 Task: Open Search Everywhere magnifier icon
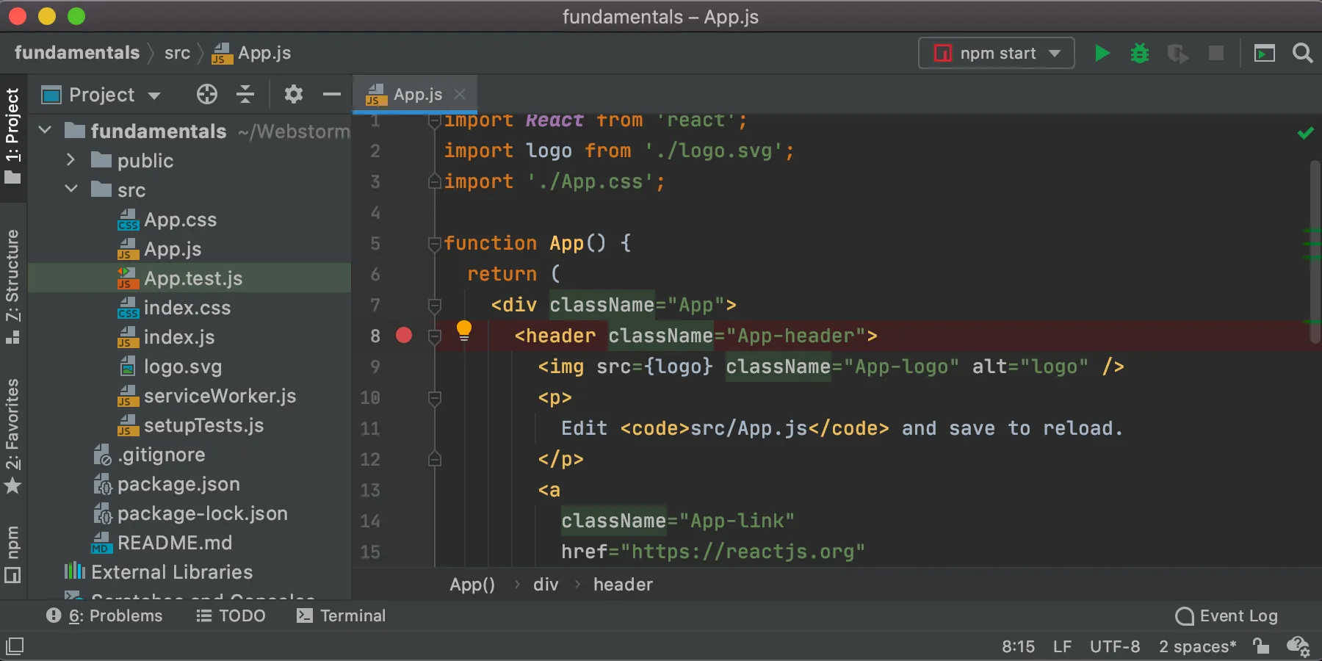pyautogui.click(x=1302, y=53)
